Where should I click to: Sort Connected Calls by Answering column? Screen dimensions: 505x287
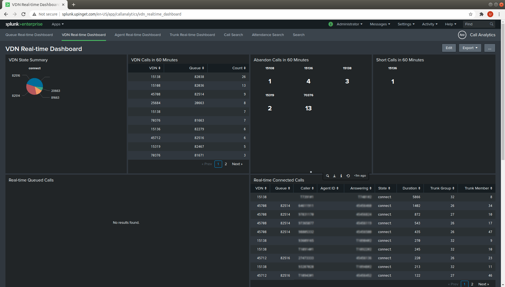tap(361, 188)
